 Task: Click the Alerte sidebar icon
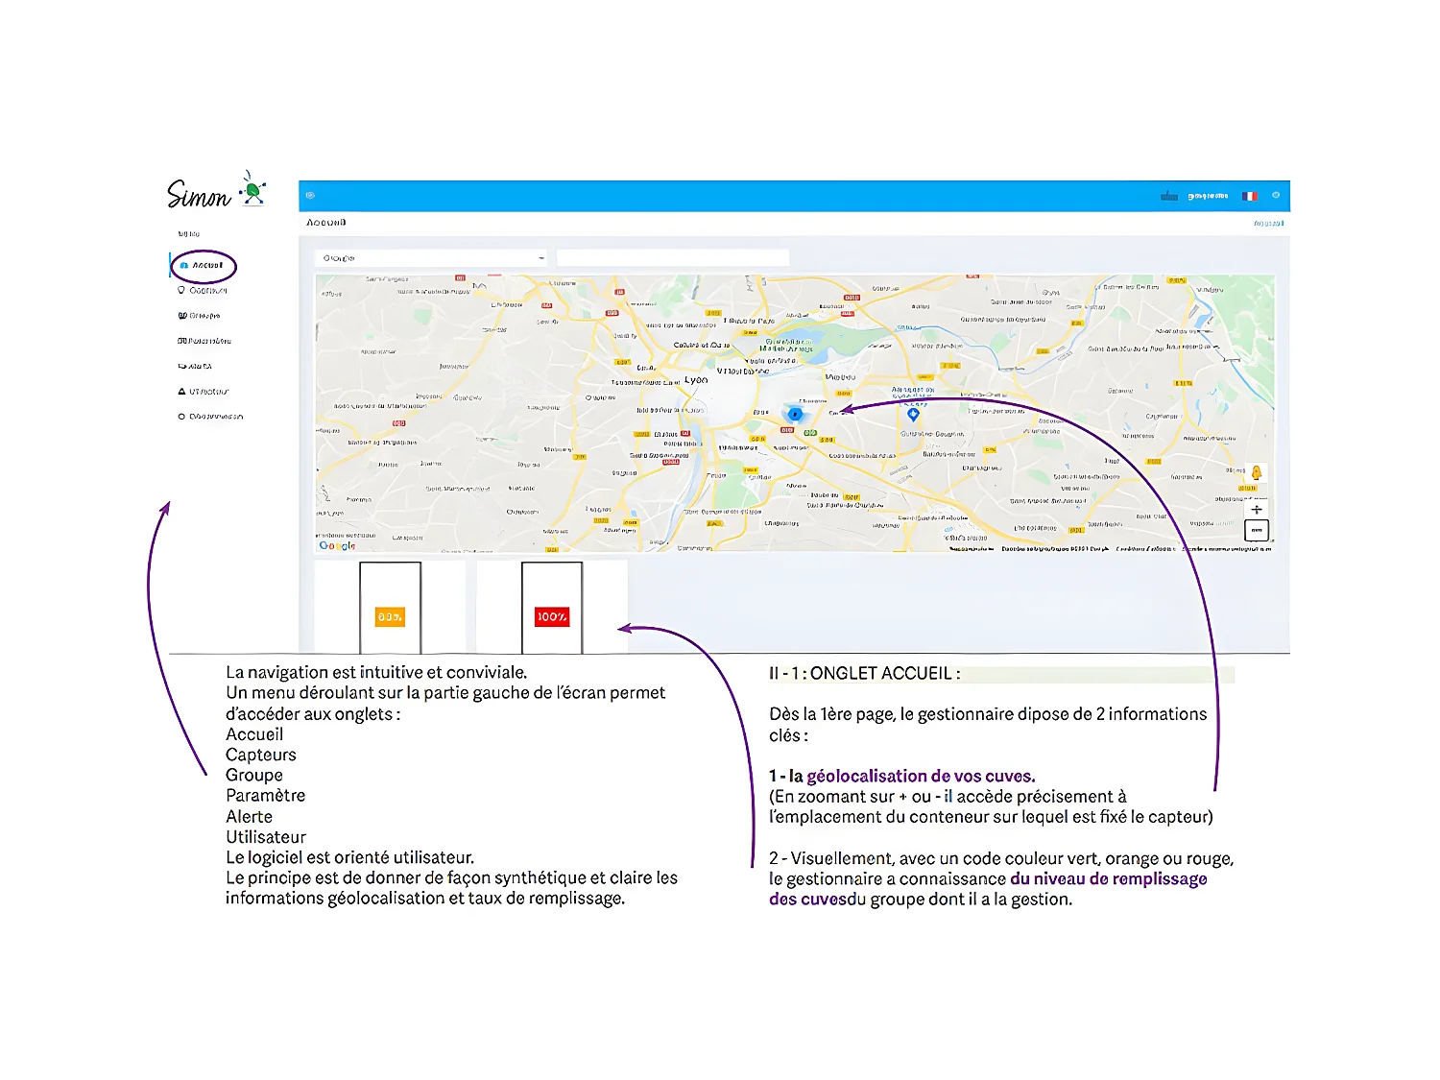pos(182,367)
